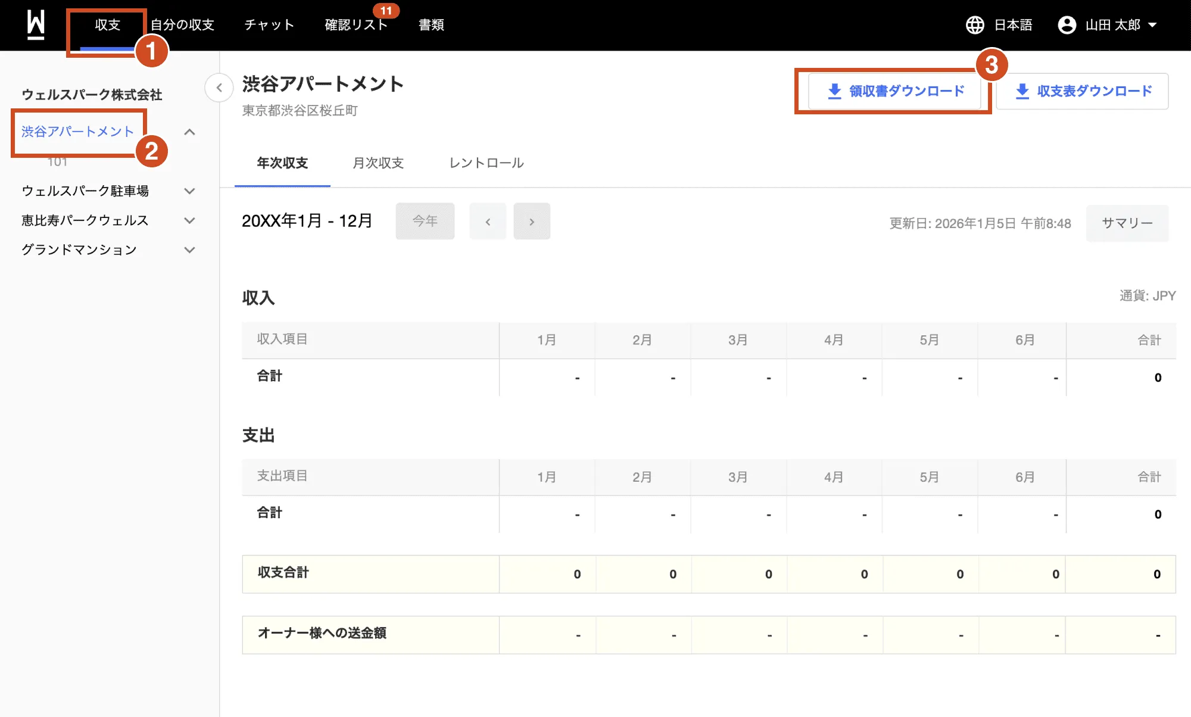Expand the ウェルスパーク駐車場 chevron
Image resolution: width=1191 pixels, height=717 pixels.
[x=189, y=191]
